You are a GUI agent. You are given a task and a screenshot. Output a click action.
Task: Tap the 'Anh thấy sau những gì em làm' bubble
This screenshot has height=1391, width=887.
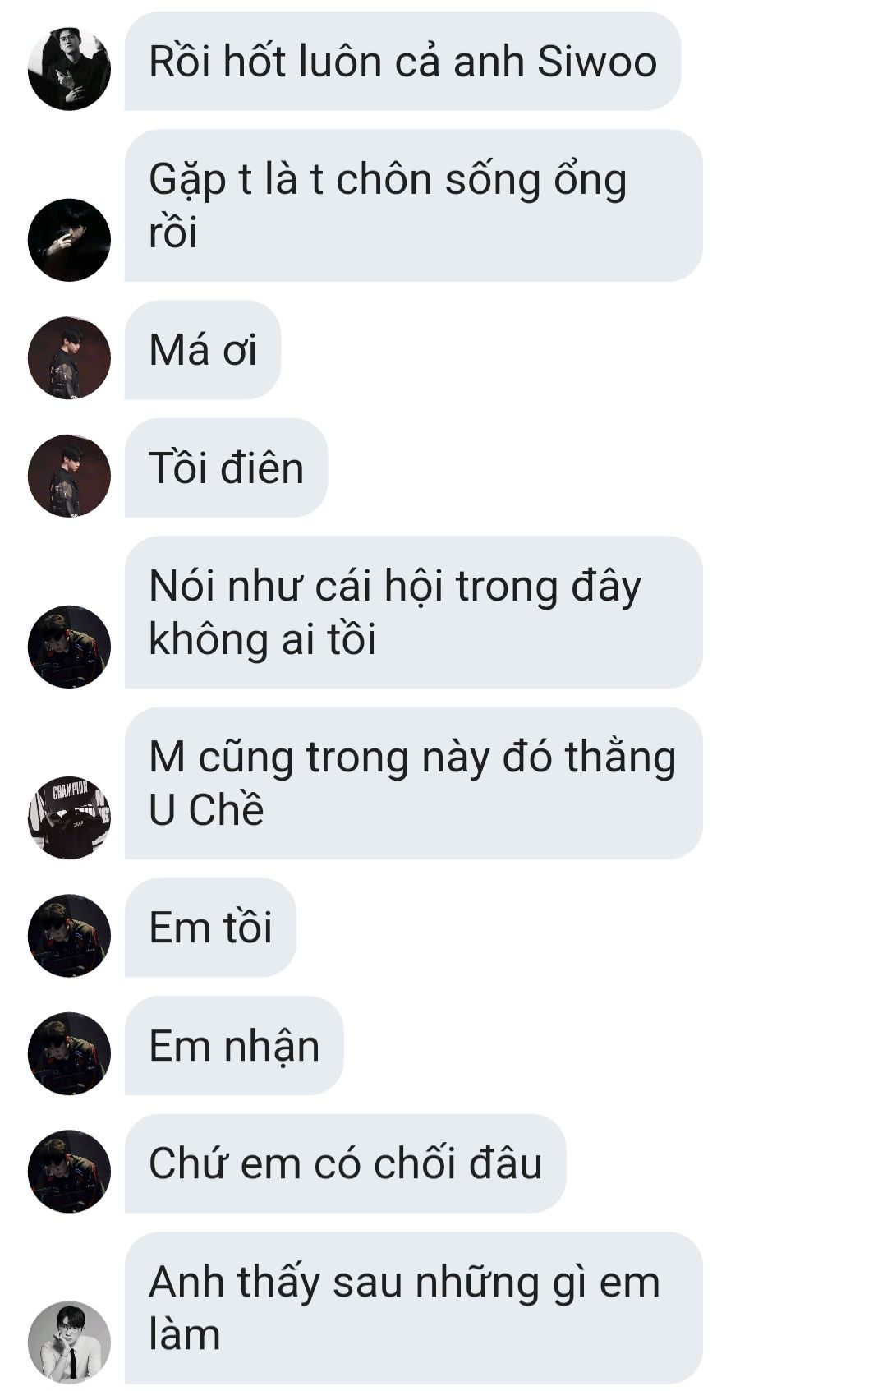click(414, 1308)
